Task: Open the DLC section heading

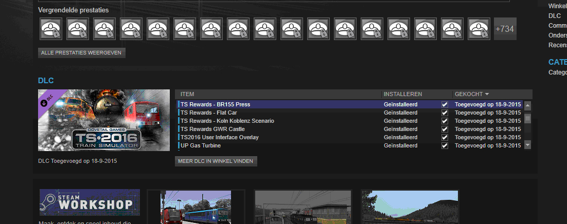Action: (46, 81)
